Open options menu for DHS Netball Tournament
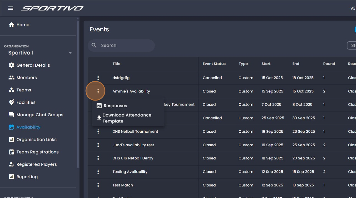356x198 pixels. pyautogui.click(x=98, y=131)
